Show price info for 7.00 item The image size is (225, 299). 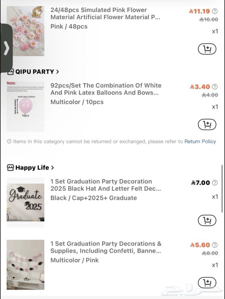point(215,182)
